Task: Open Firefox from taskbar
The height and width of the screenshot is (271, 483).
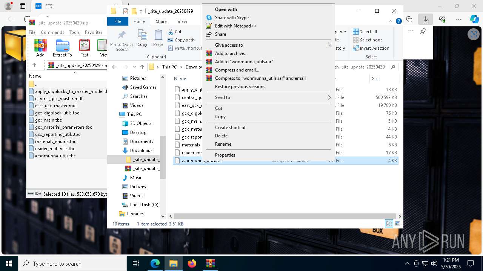Action: pos(192,263)
